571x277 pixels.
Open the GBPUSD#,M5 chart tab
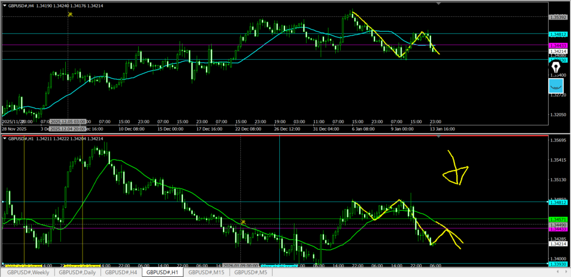point(254,273)
